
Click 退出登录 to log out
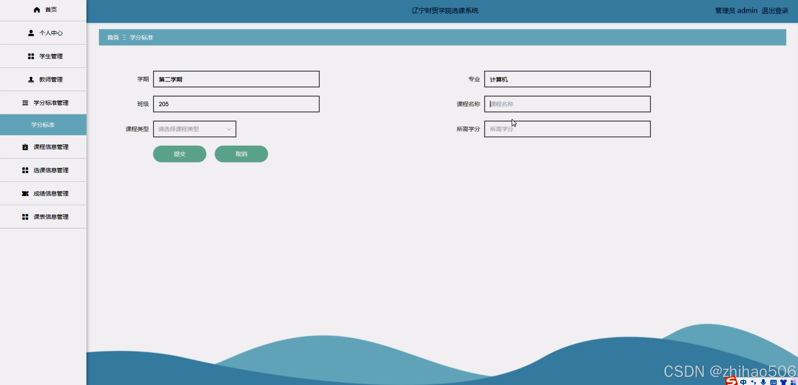pos(775,11)
